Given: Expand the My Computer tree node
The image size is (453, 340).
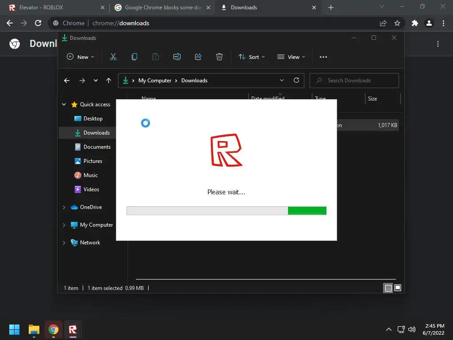Looking at the screenshot, I should pos(64,225).
